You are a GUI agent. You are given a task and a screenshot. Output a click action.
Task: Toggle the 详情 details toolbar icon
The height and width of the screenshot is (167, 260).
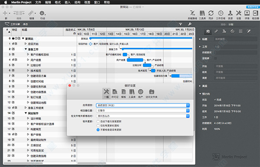click(247, 13)
